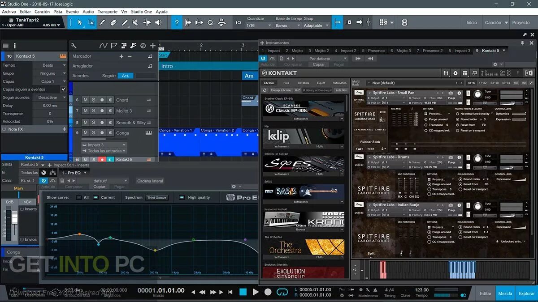Image resolution: width=538 pixels, height=302 pixels.
Task: Click the Main channel volume fader
Action: (x=14, y=218)
